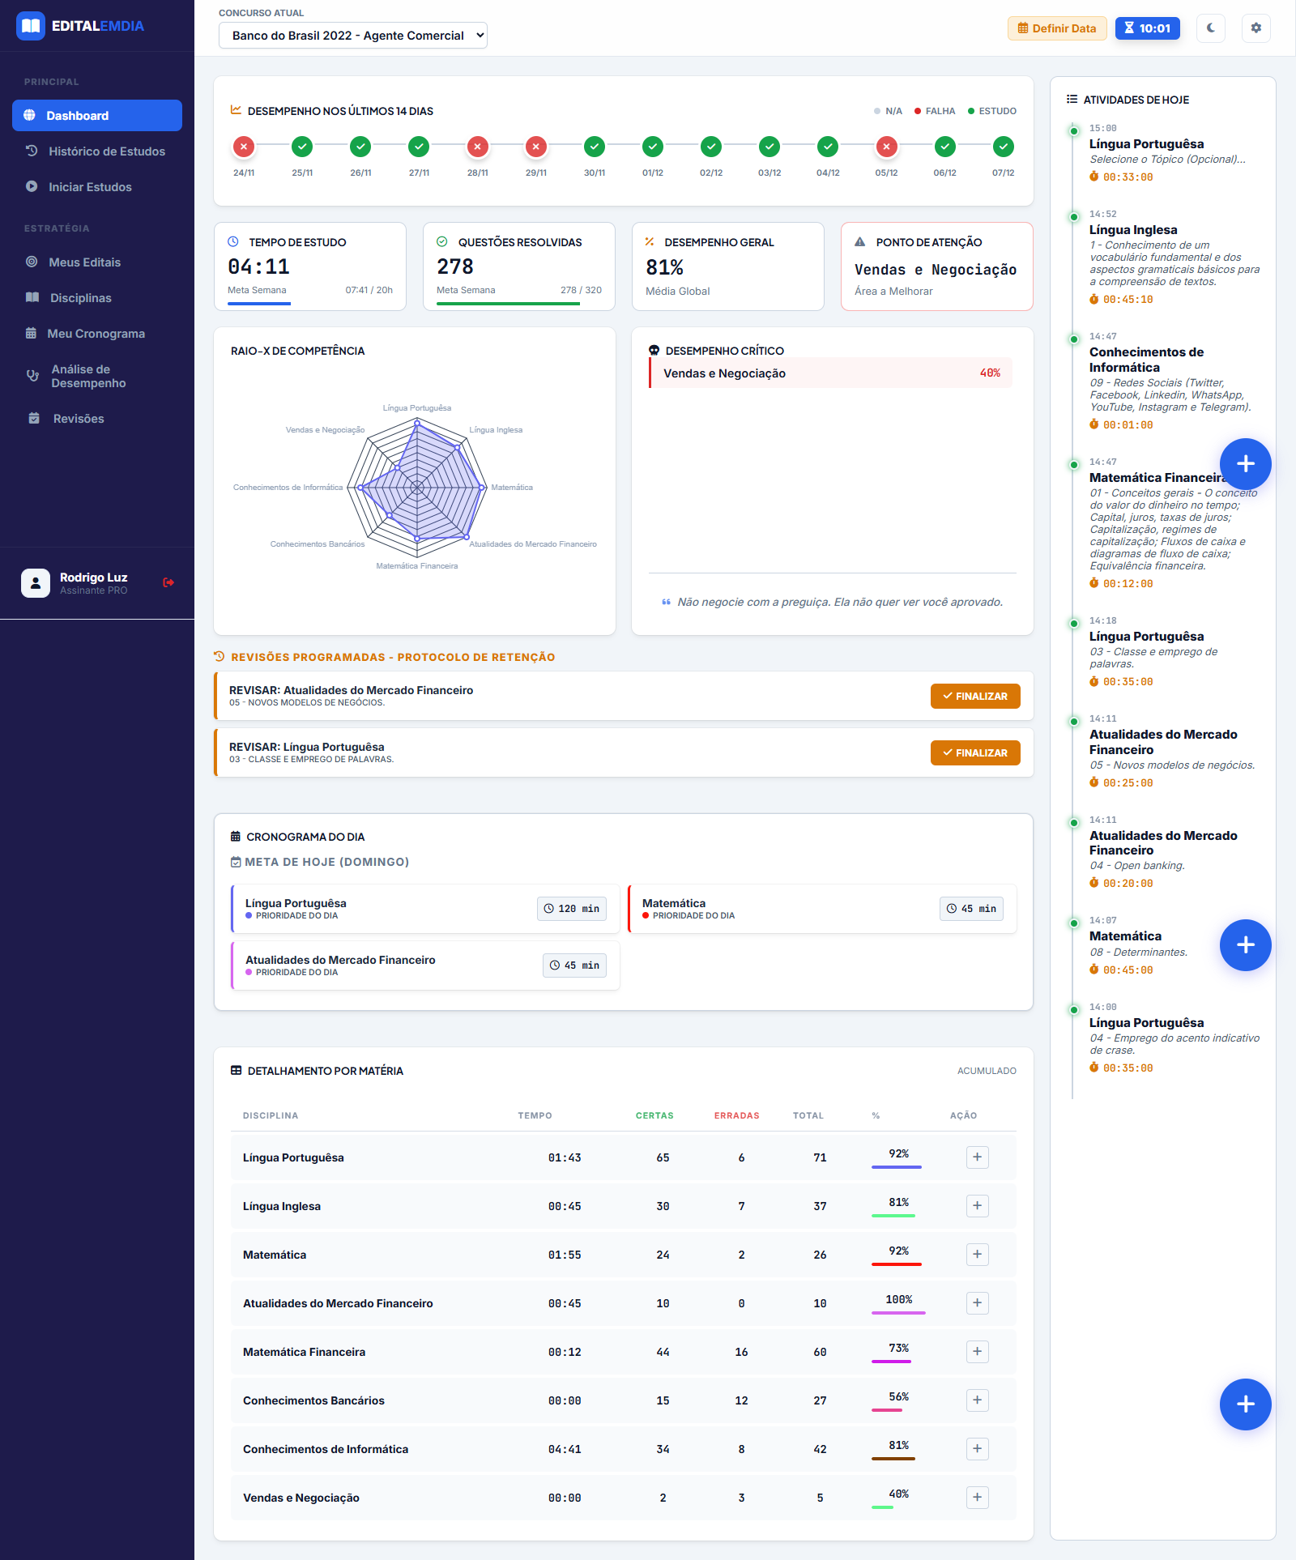
Task: Expand the Língua Portuguêsa row plus button
Action: pos(977,1157)
